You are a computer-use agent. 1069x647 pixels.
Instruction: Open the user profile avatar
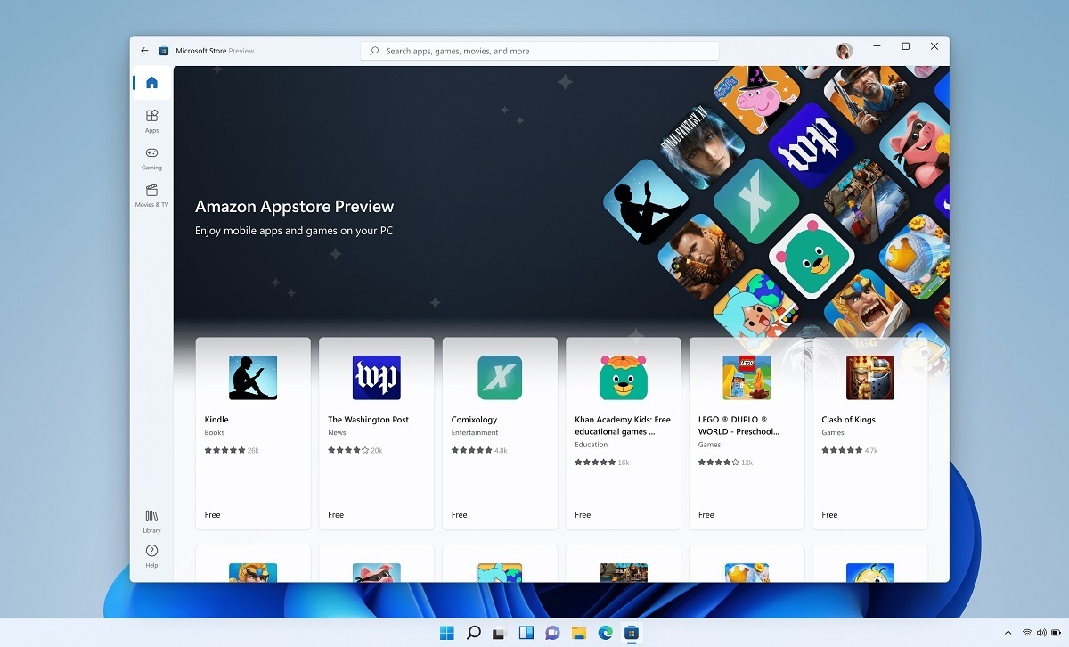pos(845,51)
